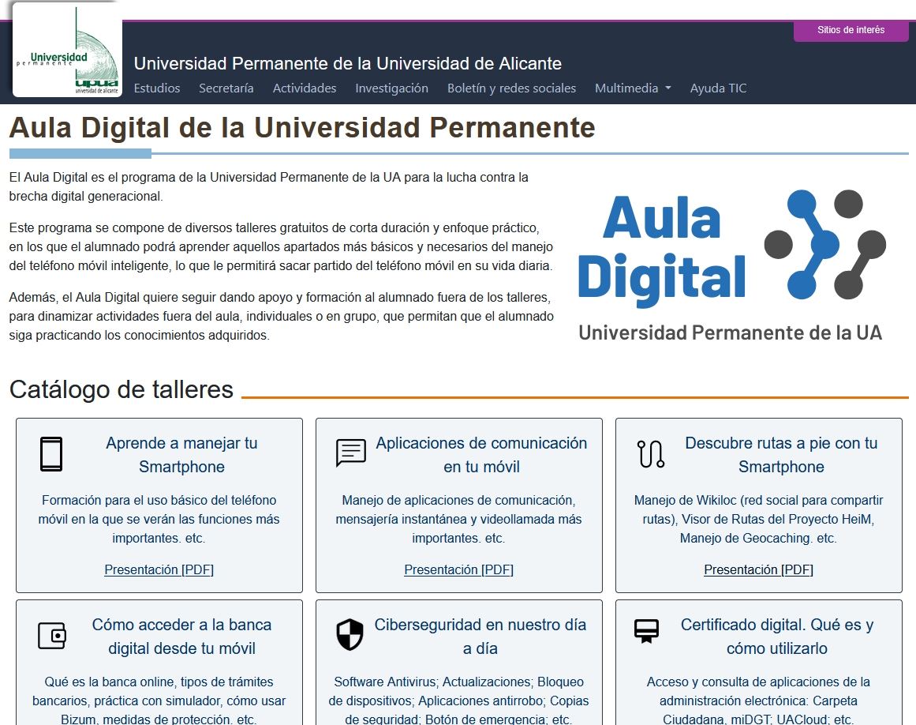Click the smartphone icon in the first workshop card
Screen dimensions: 916x725
[x=51, y=453]
